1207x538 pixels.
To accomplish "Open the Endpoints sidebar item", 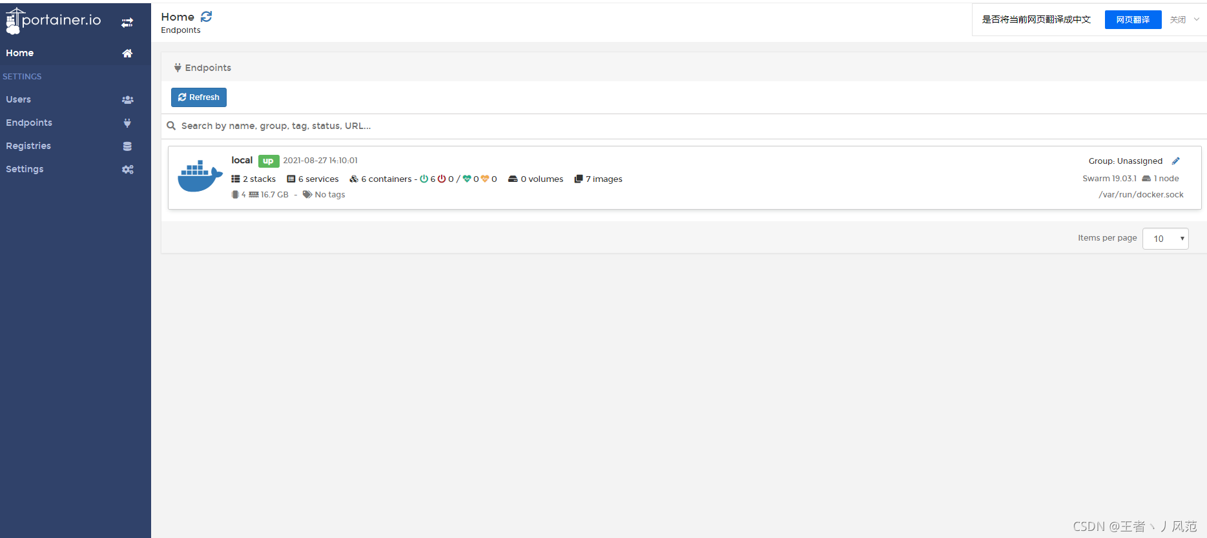I will (76, 123).
